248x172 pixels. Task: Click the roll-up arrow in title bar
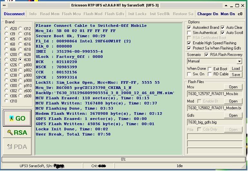(226, 5)
